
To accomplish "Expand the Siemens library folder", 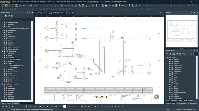I will coord(169,89).
